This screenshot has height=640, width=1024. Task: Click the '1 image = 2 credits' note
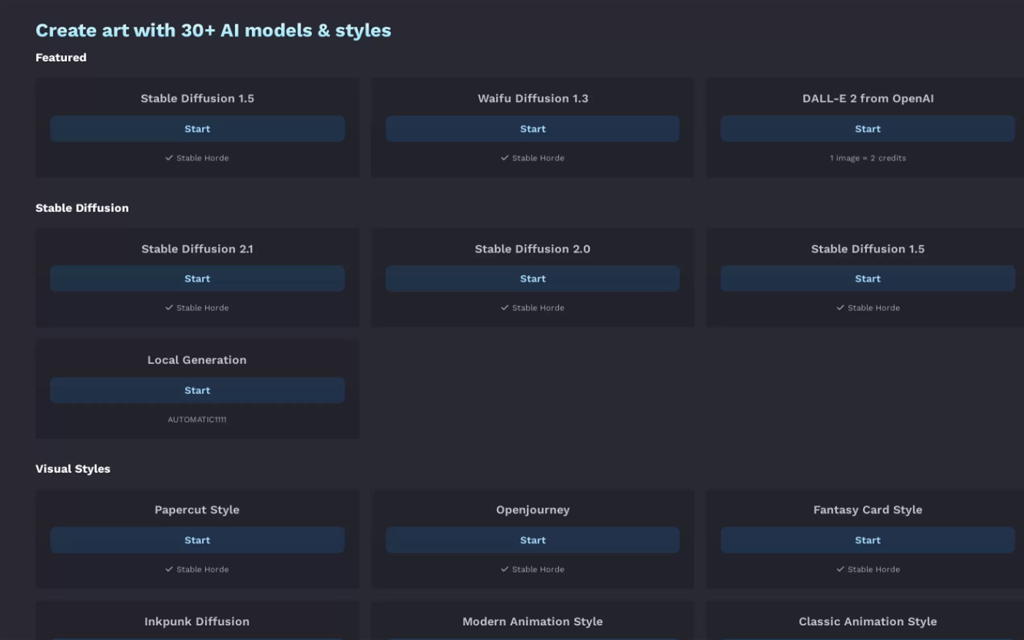[867, 158]
